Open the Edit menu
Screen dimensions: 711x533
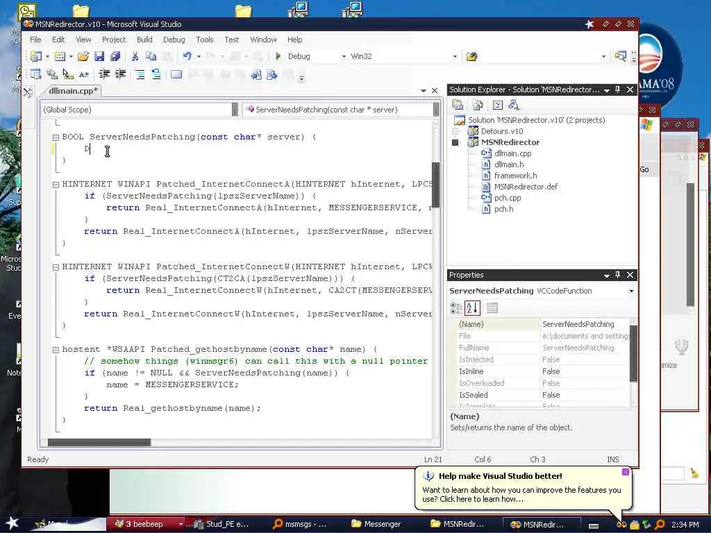[x=58, y=40]
